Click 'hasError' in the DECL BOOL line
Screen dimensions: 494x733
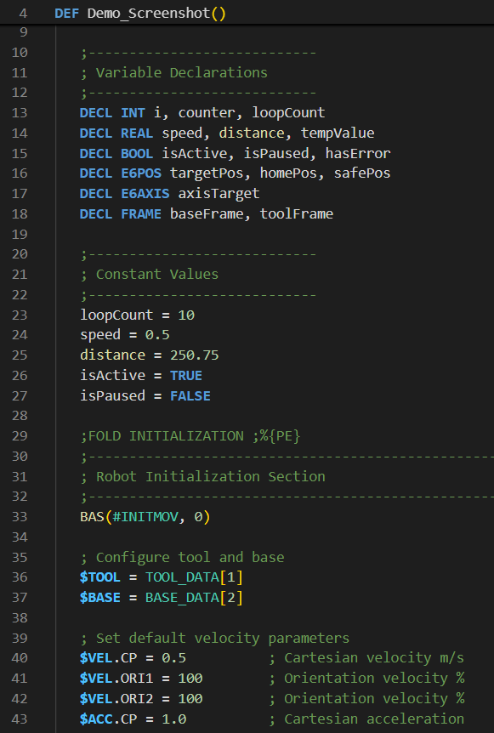click(x=358, y=153)
